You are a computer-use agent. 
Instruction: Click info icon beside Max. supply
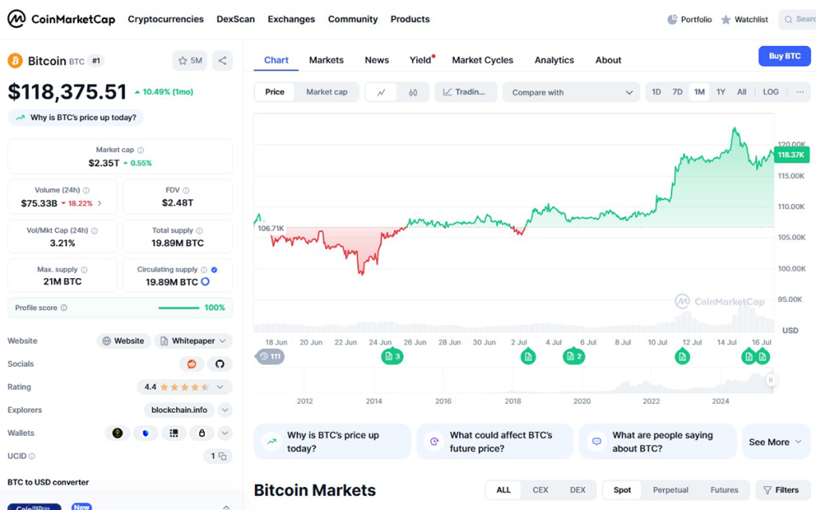click(x=84, y=269)
